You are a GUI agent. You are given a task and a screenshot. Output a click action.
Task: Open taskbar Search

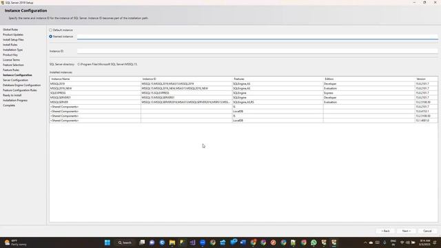click(125, 242)
